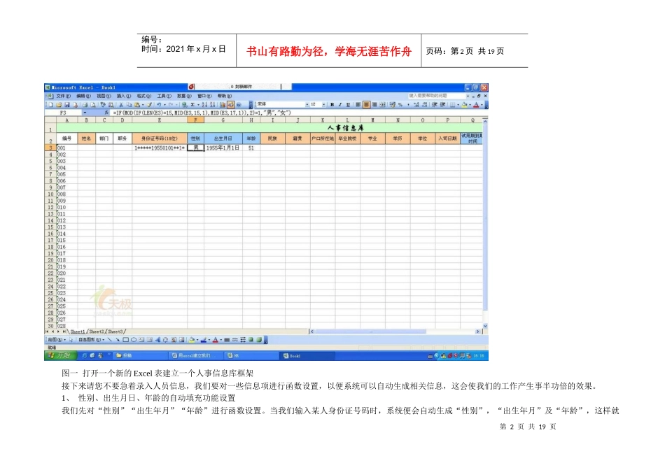This screenshot has height=470, width=665.
Task: Toggle Italic formatting
Action: pyautogui.click(x=340, y=105)
